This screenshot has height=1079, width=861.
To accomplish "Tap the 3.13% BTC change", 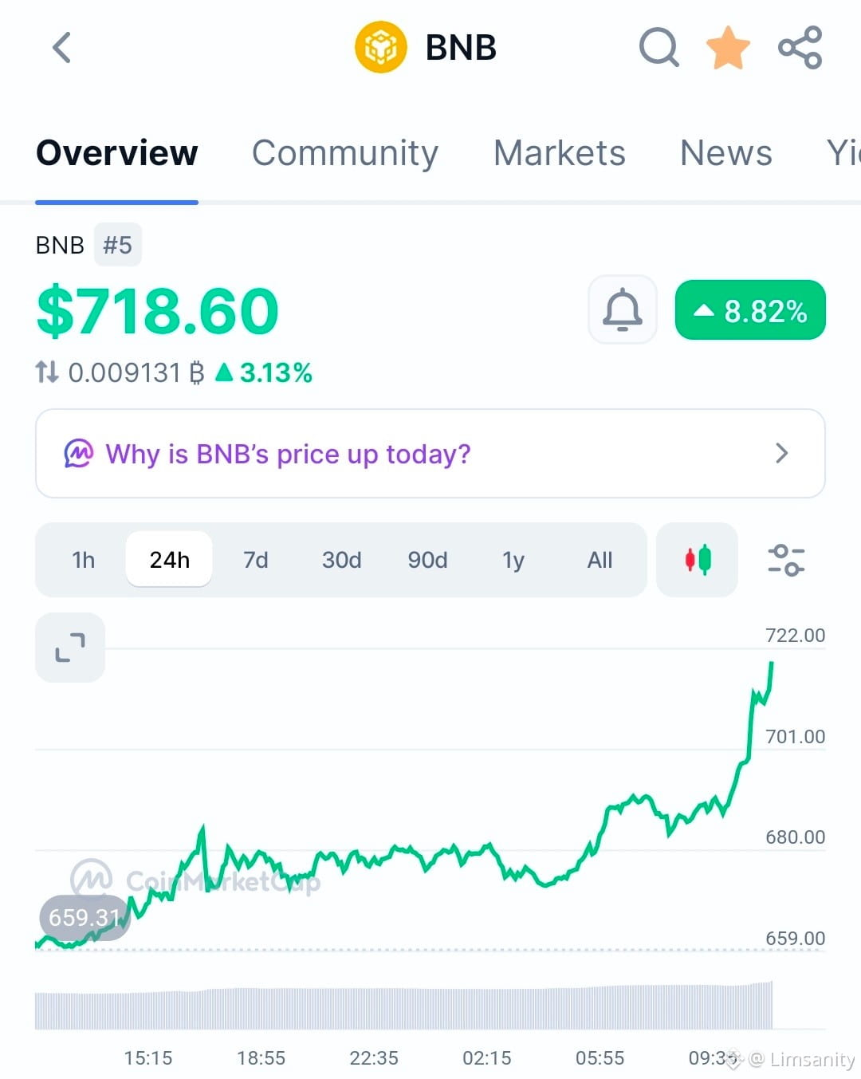I will pyautogui.click(x=265, y=372).
